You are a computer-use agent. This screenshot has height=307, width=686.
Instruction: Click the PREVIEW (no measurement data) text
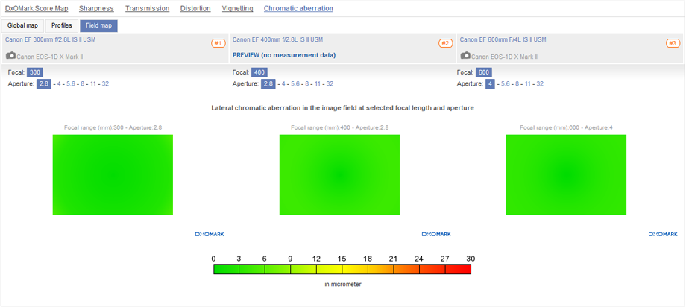pyautogui.click(x=284, y=55)
